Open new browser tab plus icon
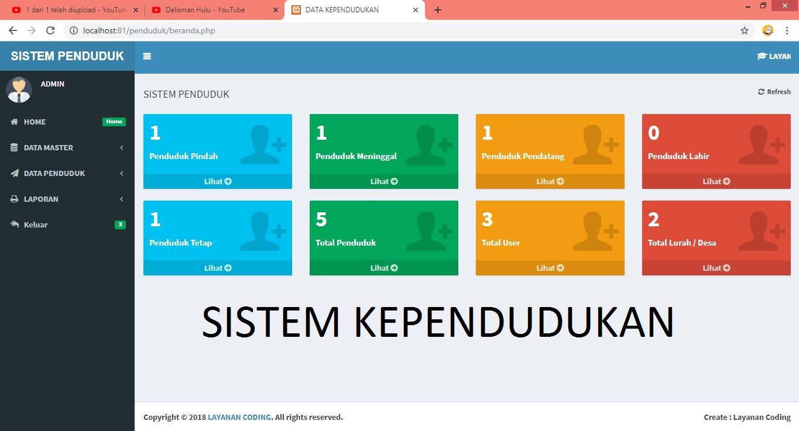The height and width of the screenshot is (431, 799). tap(437, 10)
